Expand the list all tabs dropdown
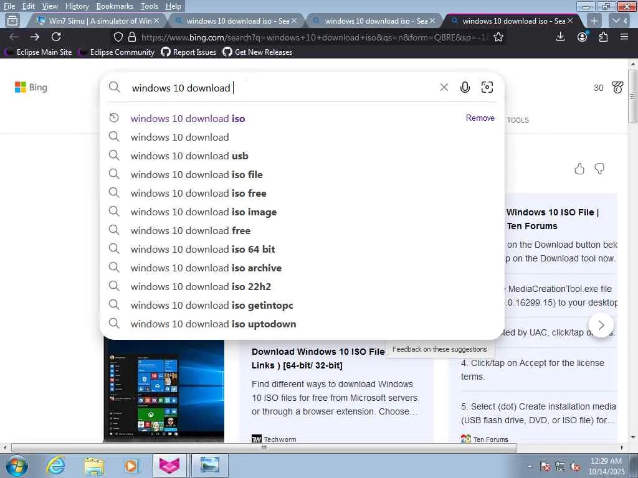The image size is (638, 478). click(x=621, y=21)
